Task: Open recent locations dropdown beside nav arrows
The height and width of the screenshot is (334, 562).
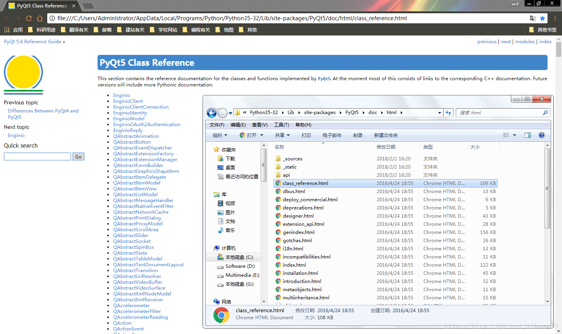Action: (231, 113)
